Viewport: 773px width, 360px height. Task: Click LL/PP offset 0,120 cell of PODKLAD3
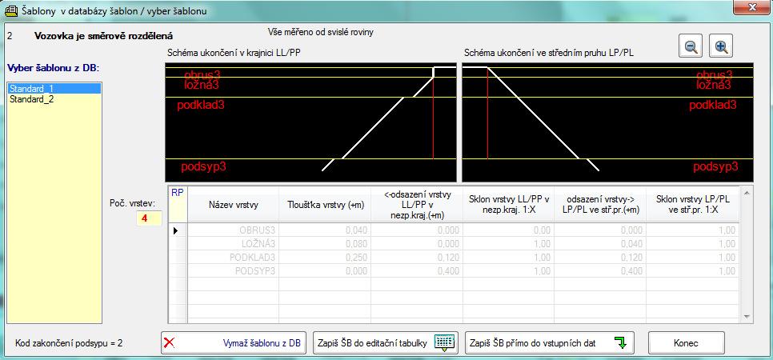coord(417,258)
